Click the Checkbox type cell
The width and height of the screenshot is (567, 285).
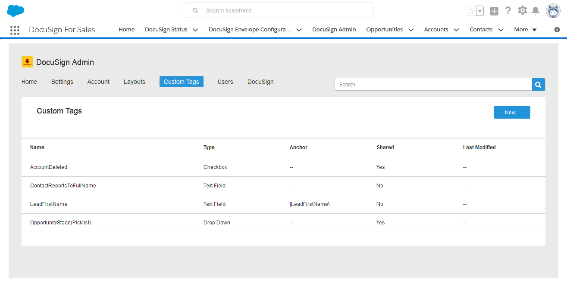[215, 167]
